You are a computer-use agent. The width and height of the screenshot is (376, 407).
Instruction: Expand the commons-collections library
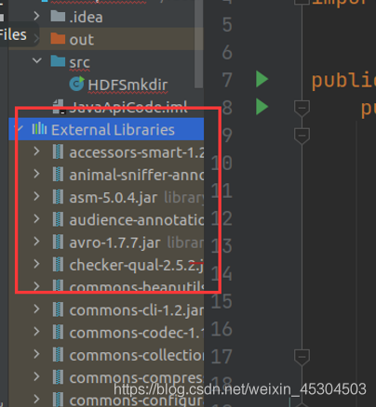(36, 354)
